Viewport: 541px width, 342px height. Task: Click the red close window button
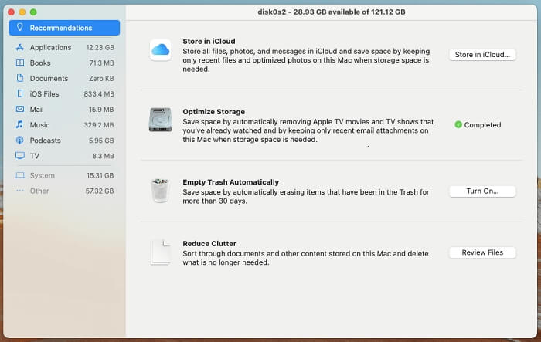coord(11,12)
